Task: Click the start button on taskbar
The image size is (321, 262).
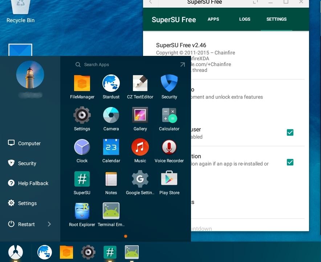Action: coord(16,252)
